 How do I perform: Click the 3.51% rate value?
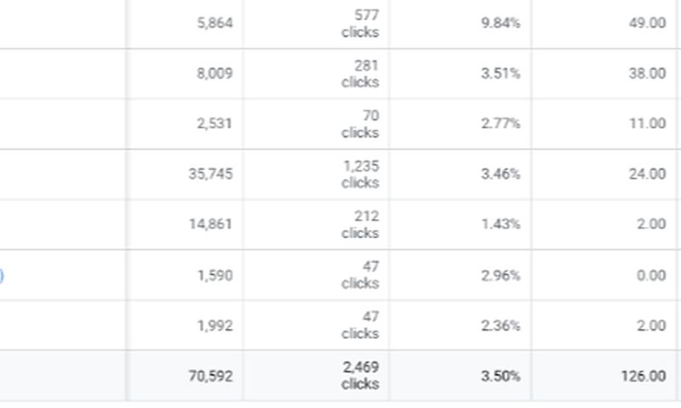pyautogui.click(x=500, y=73)
